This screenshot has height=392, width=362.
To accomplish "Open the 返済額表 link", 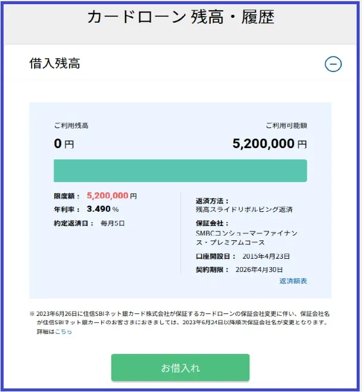I will coord(293,281).
